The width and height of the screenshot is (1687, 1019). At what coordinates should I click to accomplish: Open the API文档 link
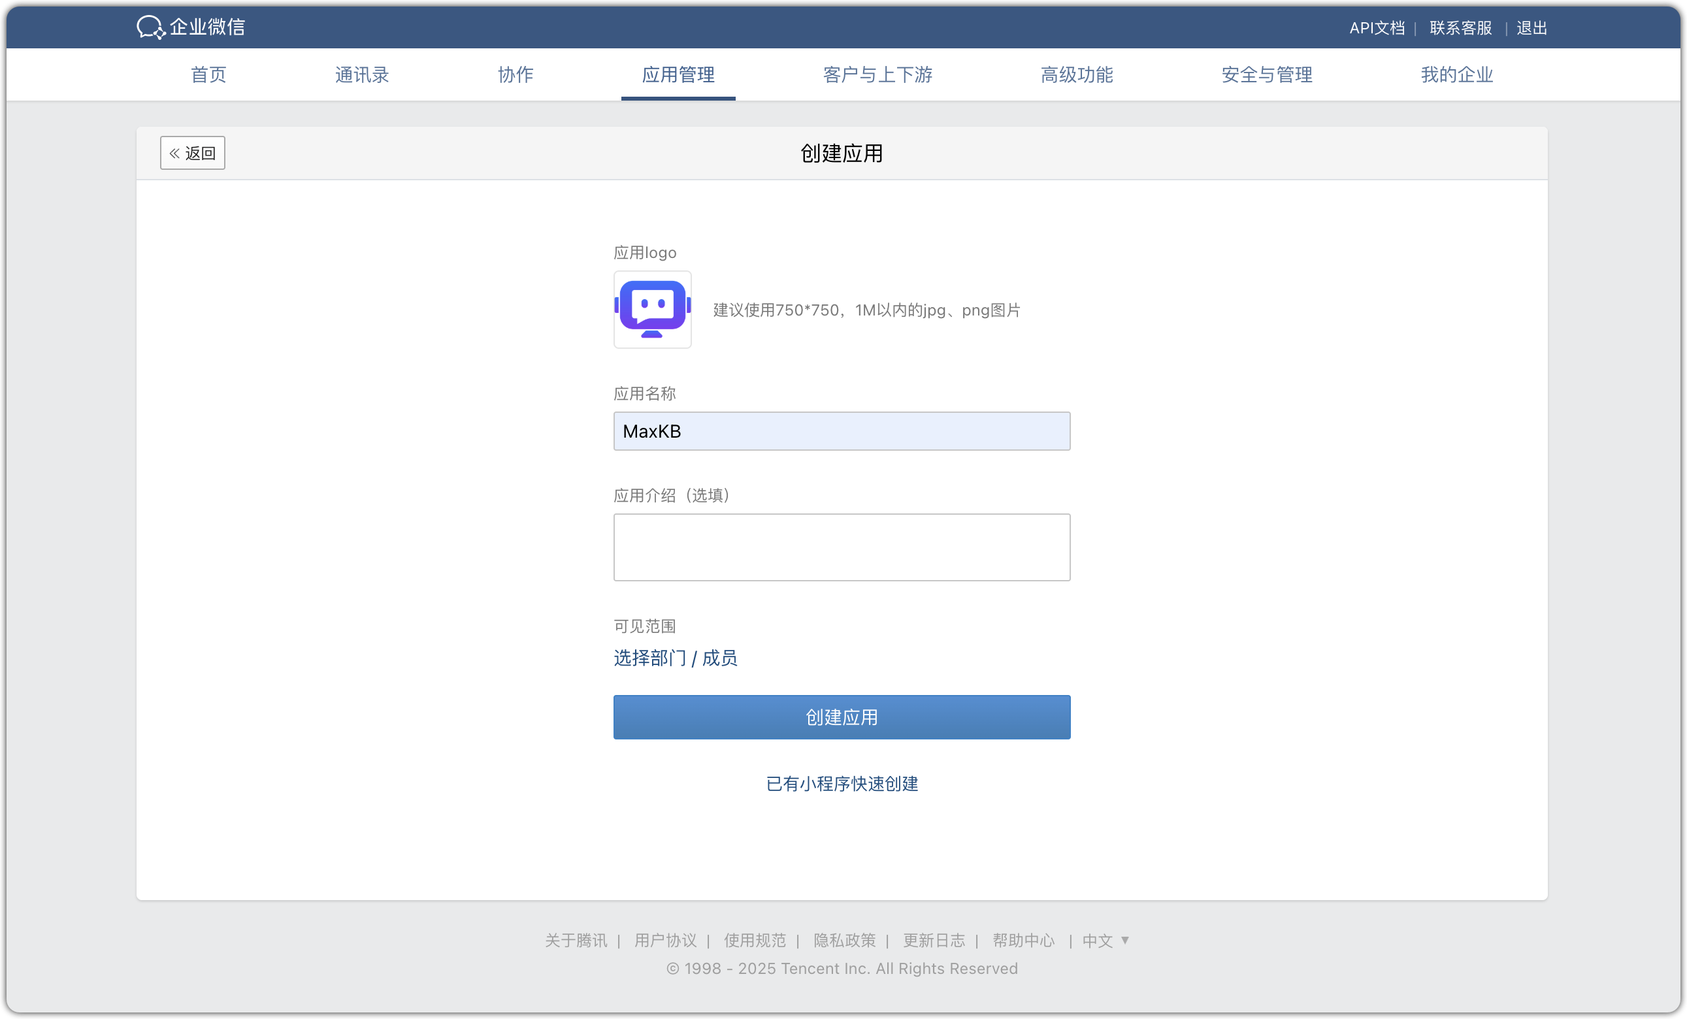click(1376, 28)
